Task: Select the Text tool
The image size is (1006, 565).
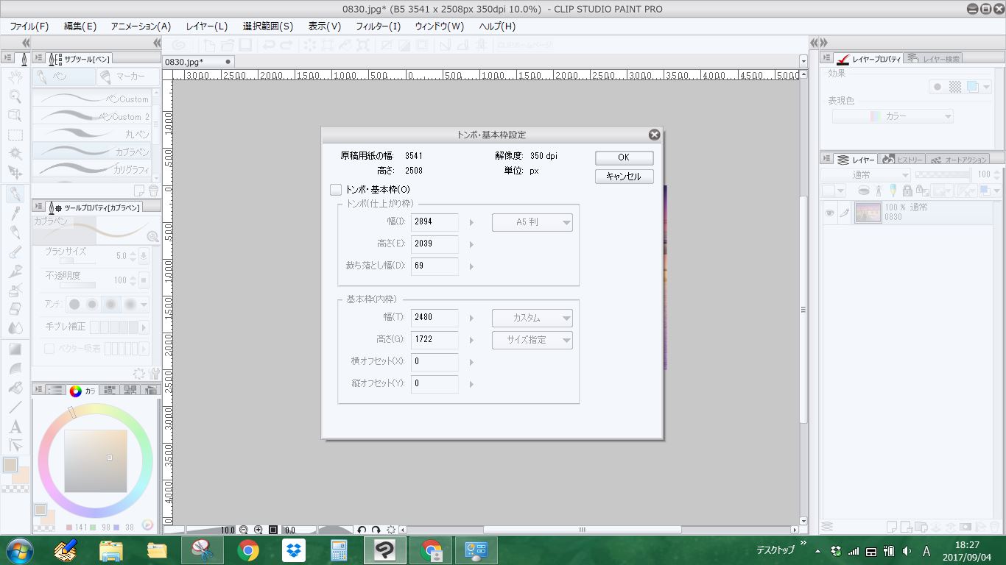Action: (x=15, y=426)
